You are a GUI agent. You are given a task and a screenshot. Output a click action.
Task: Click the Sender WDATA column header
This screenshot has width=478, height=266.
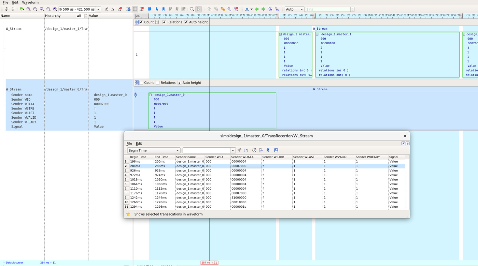242,157
